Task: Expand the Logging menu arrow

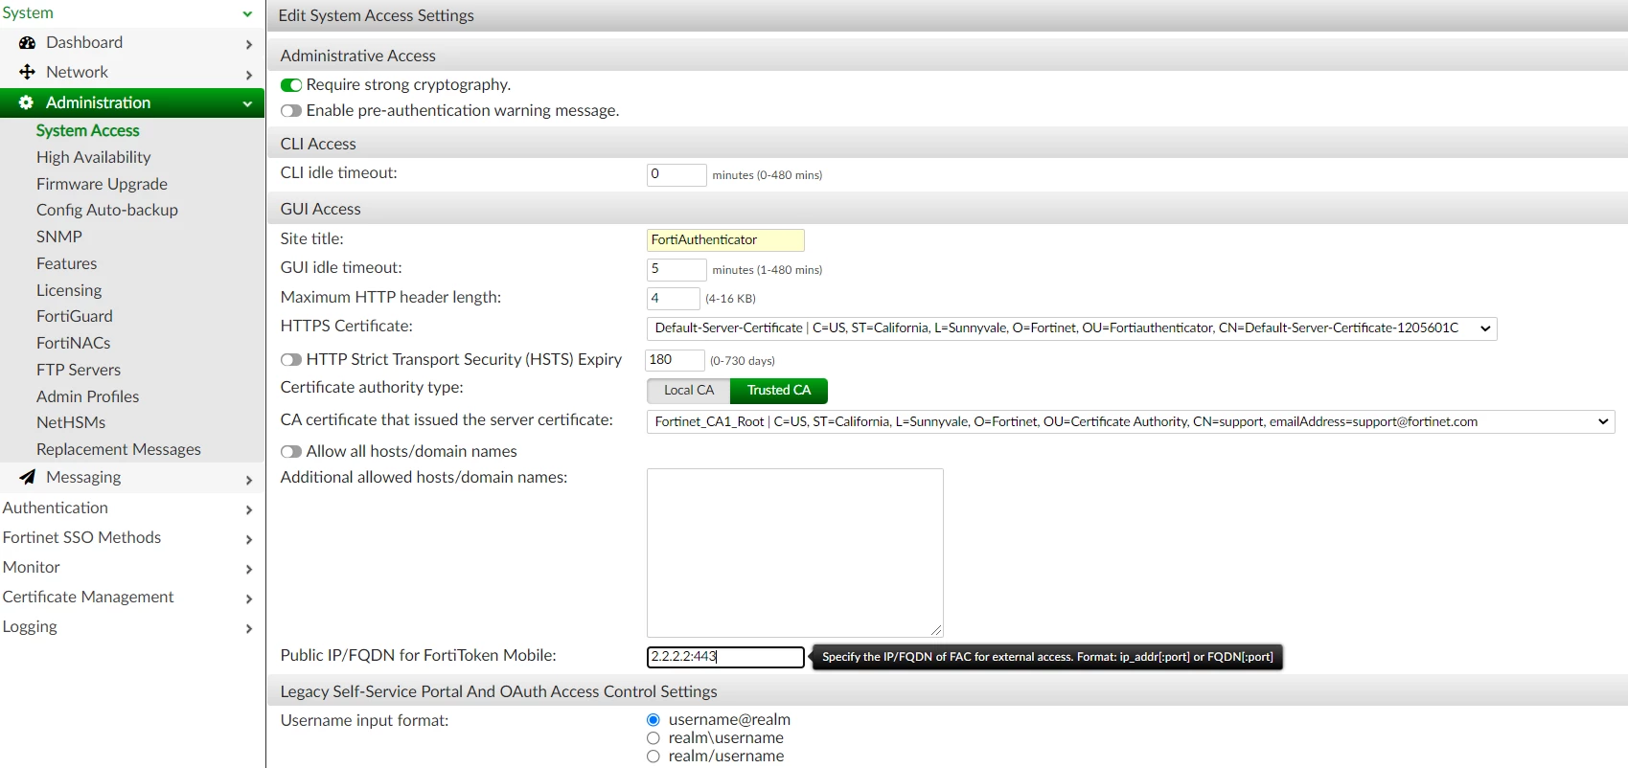Action: tap(249, 628)
